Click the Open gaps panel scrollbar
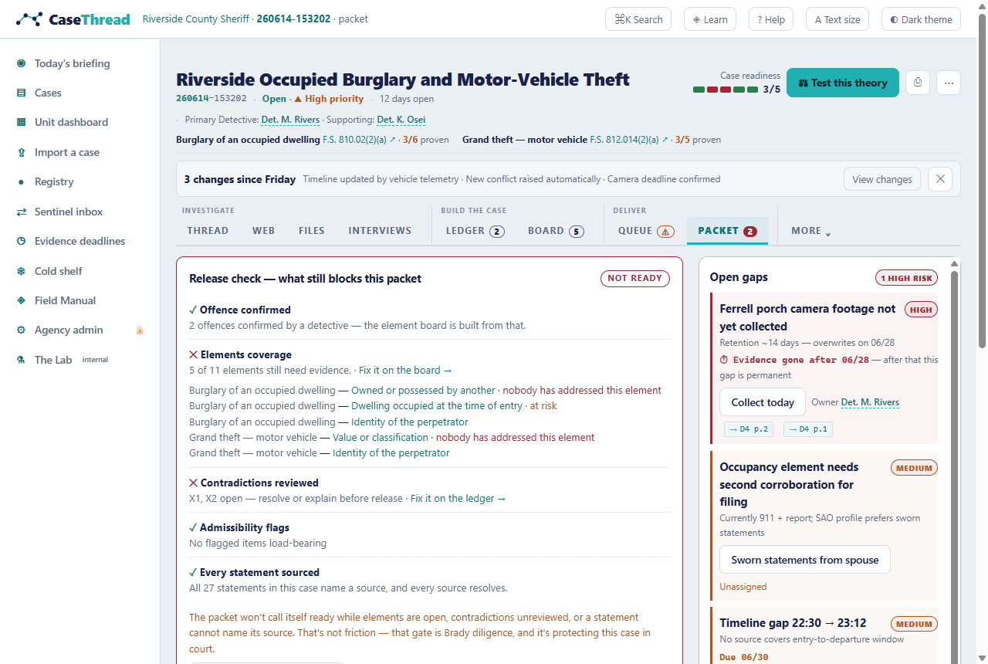The image size is (988, 664). [x=955, y=463]
